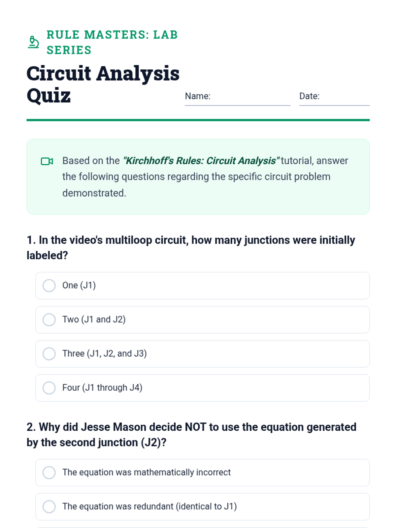Click the 'Four (J1 through J4)' answer text
Screen dimensions: 396x528
(x=102, y=388)
